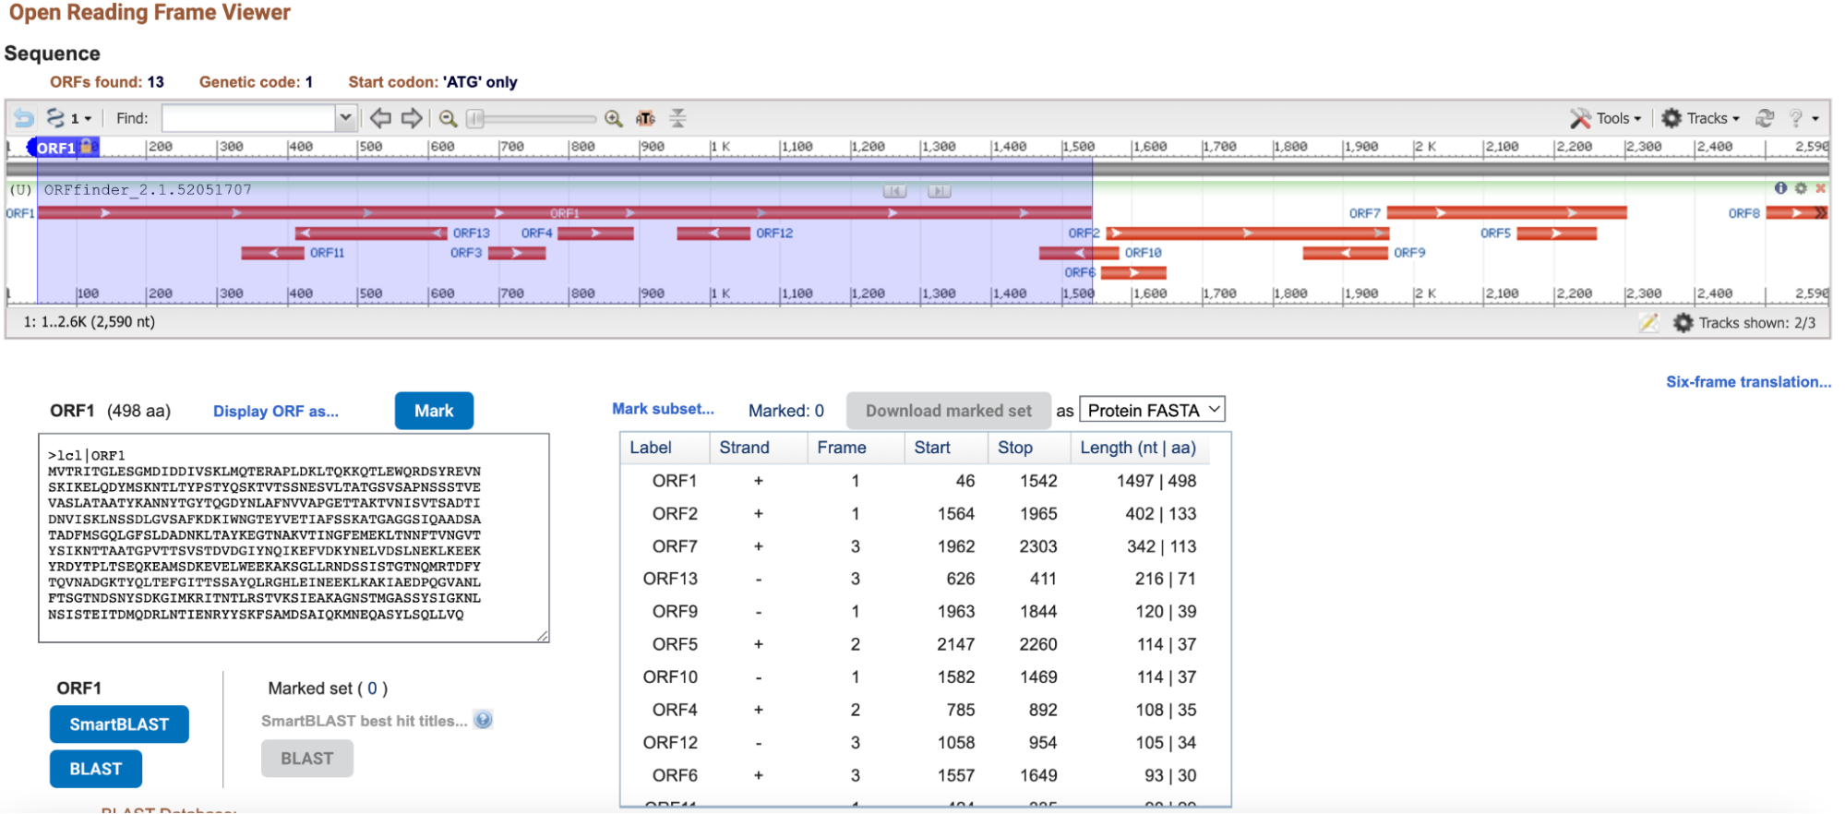Image resolution: width=1845 pixels, height=814 pixels.
Task: Open the ORFfinder track info icon
Action: 1780,188
